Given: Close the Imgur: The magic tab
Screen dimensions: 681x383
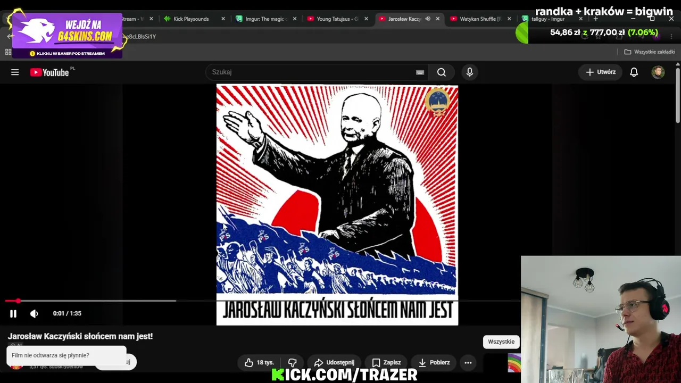Looking at the screenshot, I should point(295,19).
